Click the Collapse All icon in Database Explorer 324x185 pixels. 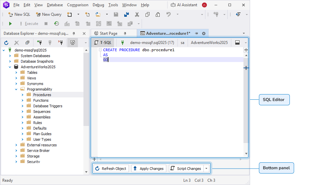click(x=27, y=43)
